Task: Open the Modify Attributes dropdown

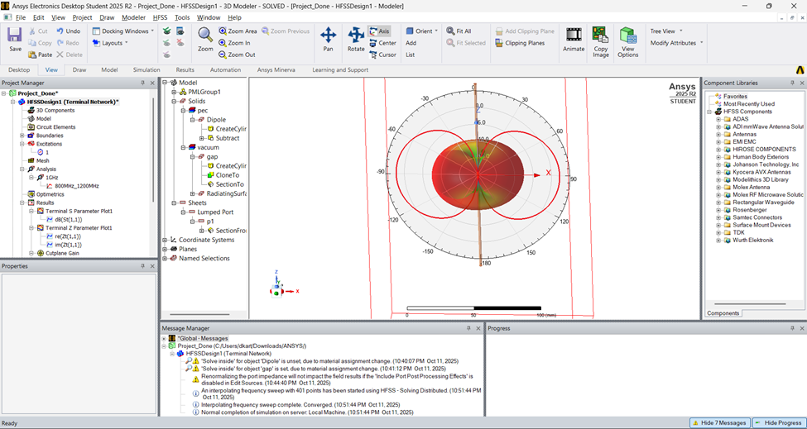Action: pyautogui.click(x=676, y=43)
